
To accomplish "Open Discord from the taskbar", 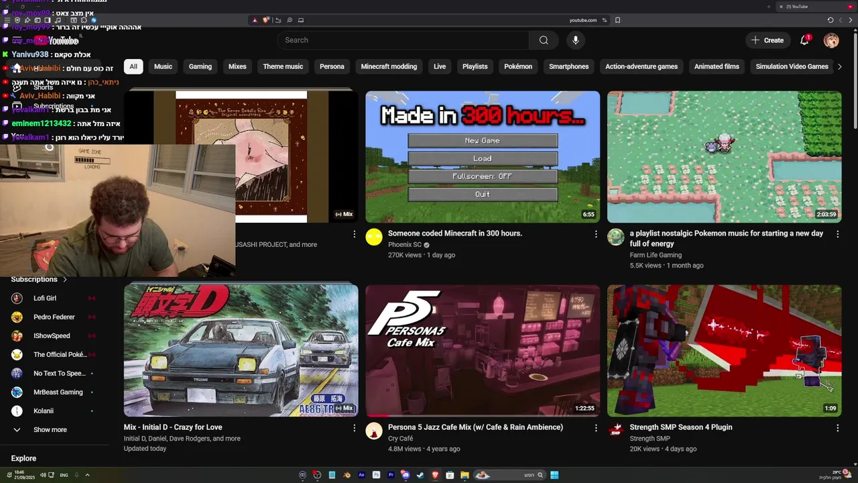I will click(x=406, y=475).
